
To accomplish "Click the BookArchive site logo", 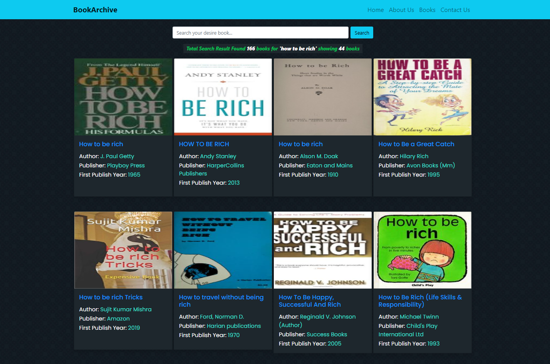I will [95, 10].
